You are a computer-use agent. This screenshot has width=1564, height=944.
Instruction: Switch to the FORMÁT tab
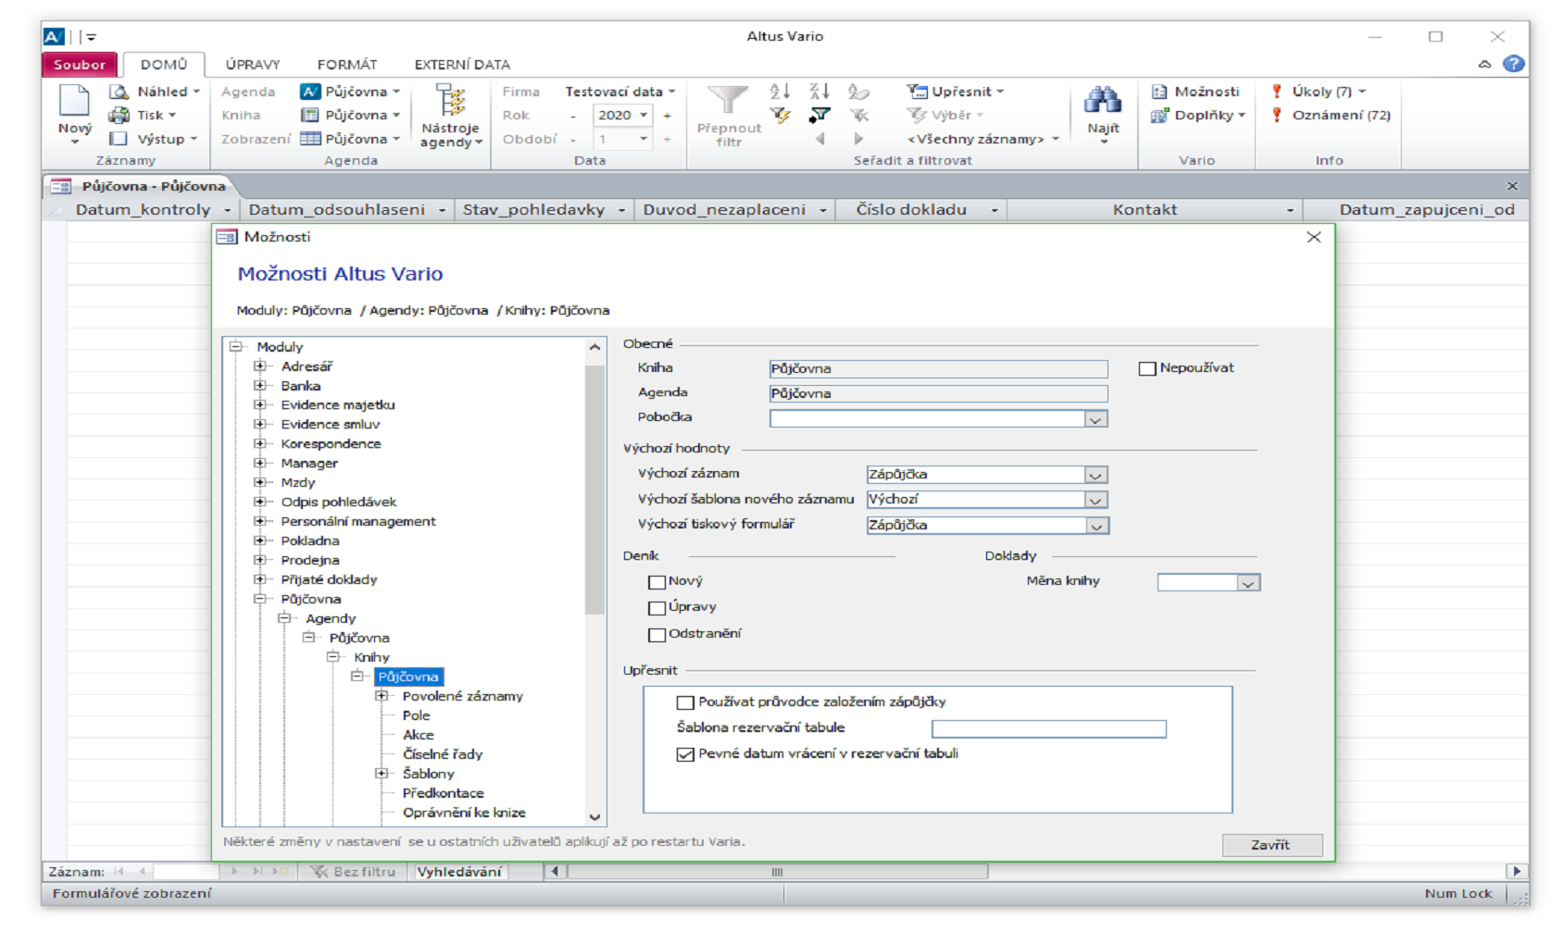(347, 65)
